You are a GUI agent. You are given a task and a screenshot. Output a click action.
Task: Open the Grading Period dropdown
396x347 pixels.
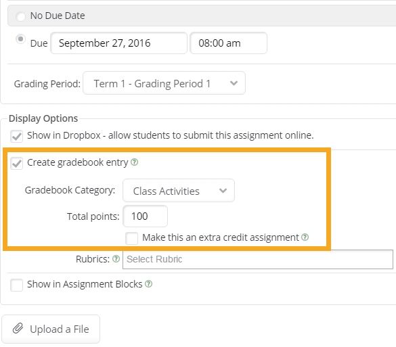coord(164,83)
